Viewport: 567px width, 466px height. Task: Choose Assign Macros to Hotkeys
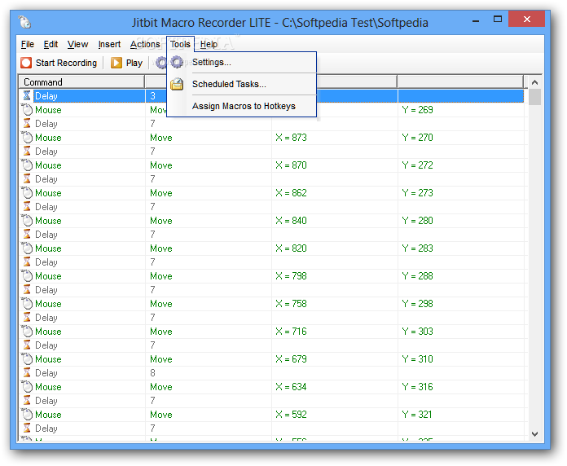(x=242, y=106)
